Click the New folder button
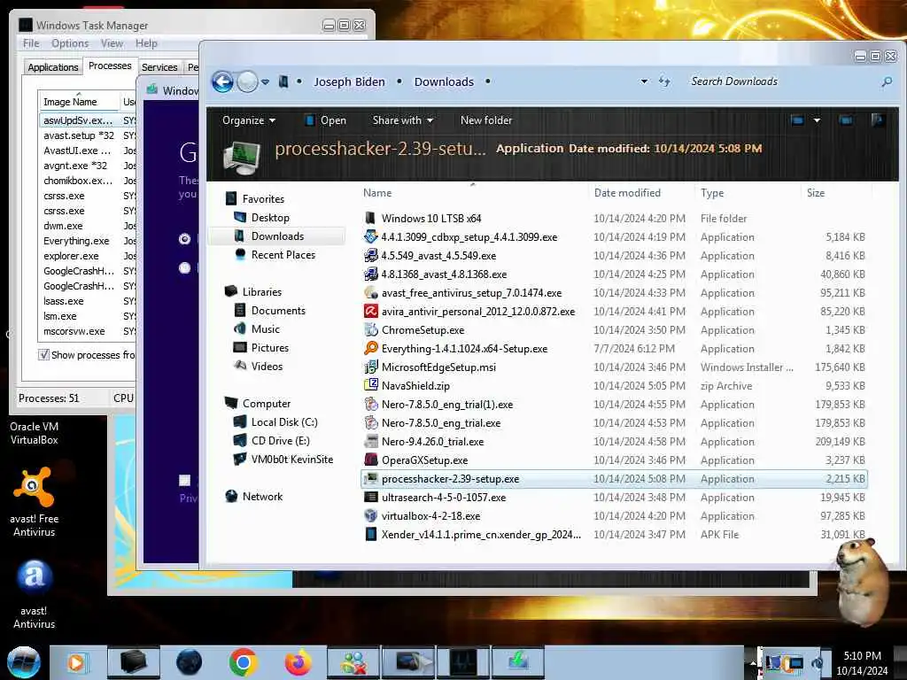This screenshot has width=907, height=680. (486, 120)
